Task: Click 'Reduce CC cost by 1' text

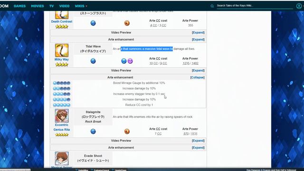Action: (x=139, y=105)
